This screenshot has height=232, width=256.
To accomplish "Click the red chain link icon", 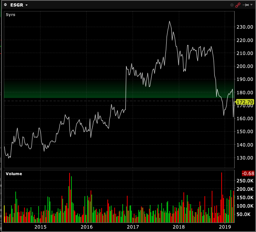I will tap(238, 5).
